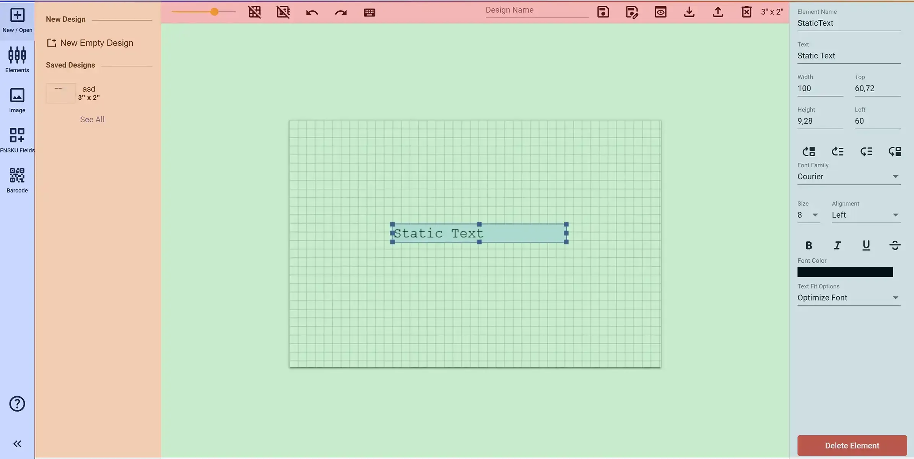Open the See All saved designs link
Viewport: 914px width, 459px height.
92,120
